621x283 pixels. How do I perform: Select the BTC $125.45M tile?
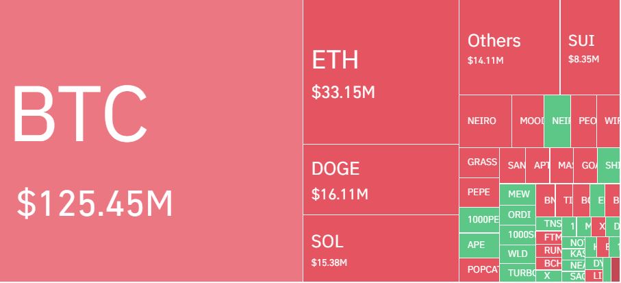[x=151, y=140]
